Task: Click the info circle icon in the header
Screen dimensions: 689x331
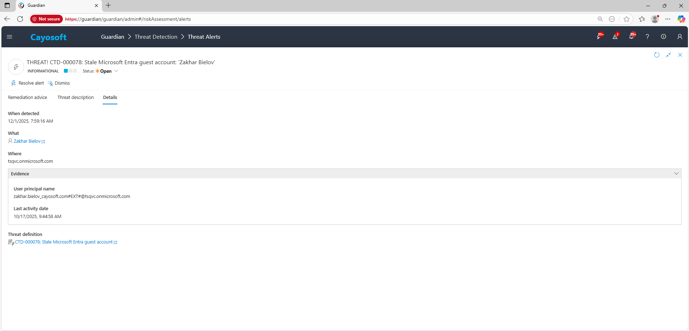Action: (663, 36)
